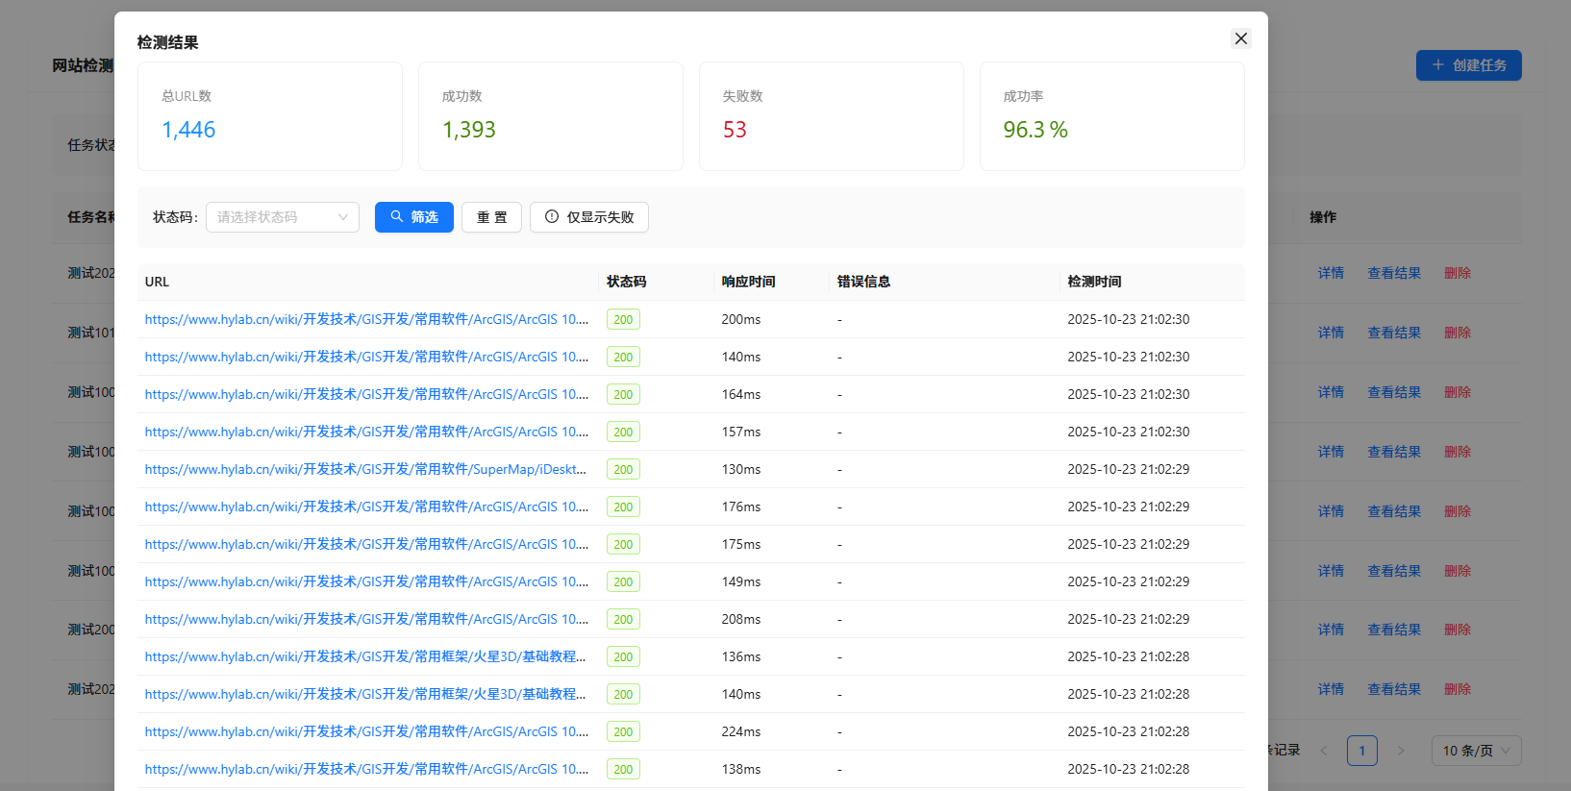Go to next page arrow in pagination
Screen dimensions: 1571x791
1401,751
